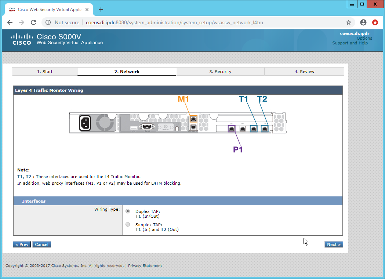Image resolution: width=385 pixels, height=279 pixels.
Task: Jump to the 4. Review step tab
Action: point(304,72)
